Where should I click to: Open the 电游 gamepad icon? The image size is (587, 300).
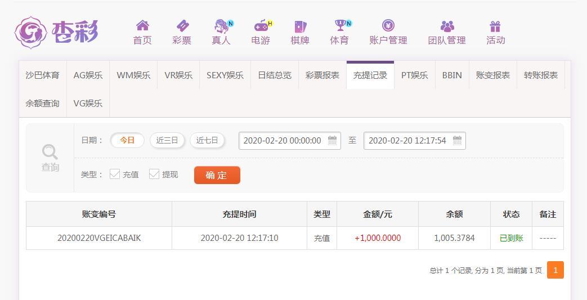(x=262, y=26)
